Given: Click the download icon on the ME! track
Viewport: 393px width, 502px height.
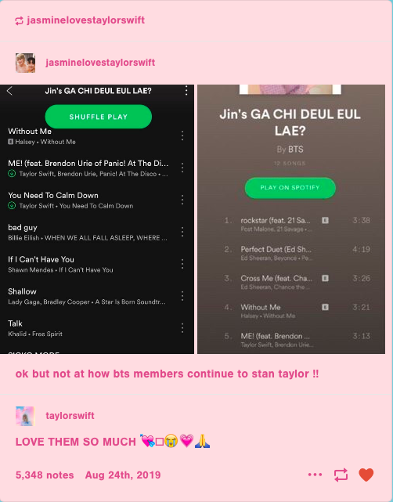Looking at the screenshot, I should 12,174.
